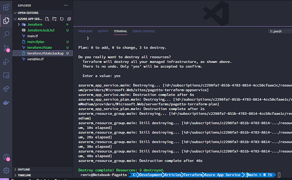This screenshot has width=292, height=180.
Task: Click 'Do you really want to destroy all resources?'
Action: pos(124,57)
